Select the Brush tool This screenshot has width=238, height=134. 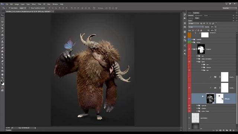2,38
